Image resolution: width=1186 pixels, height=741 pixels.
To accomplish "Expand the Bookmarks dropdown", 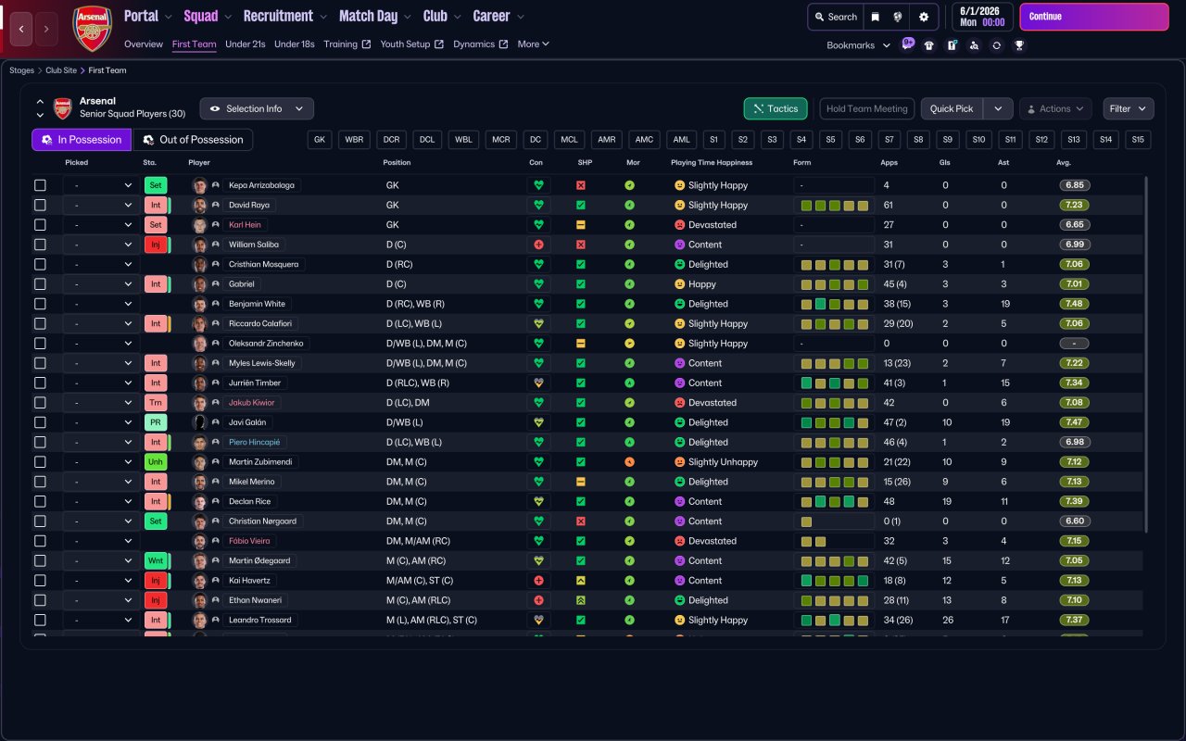I will coord(859,45).
